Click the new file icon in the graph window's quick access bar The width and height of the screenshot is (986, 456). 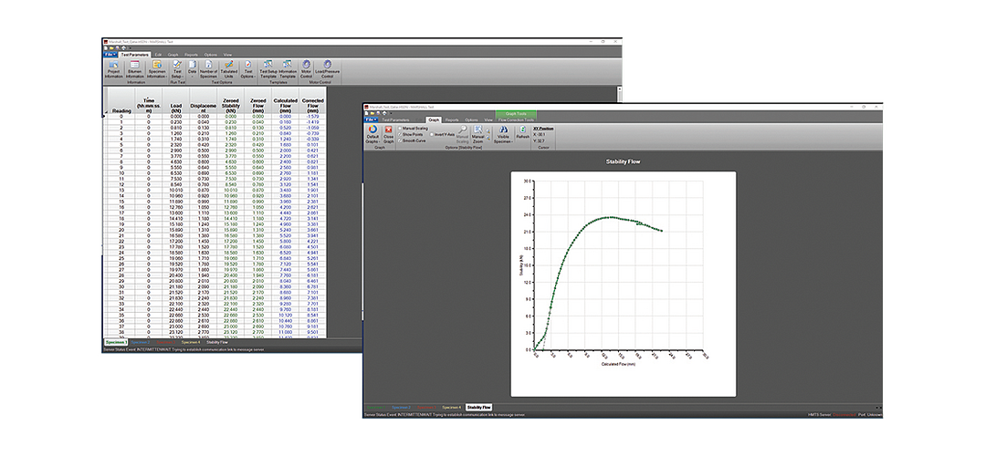click(x=367, y=113)
